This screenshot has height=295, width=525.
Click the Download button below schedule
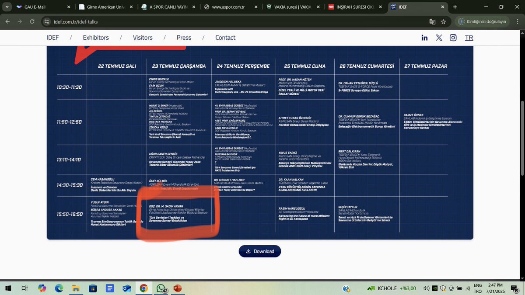[x=260, y=251]
